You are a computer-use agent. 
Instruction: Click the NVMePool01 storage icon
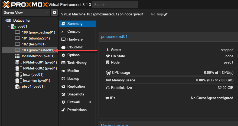pos(17,62)
